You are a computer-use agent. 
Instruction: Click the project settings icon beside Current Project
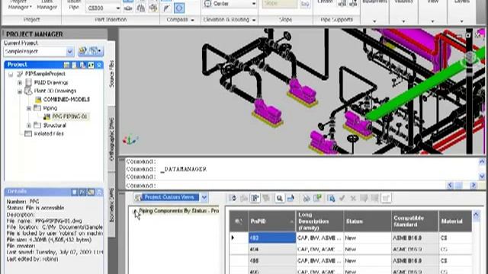click(83, 51)
